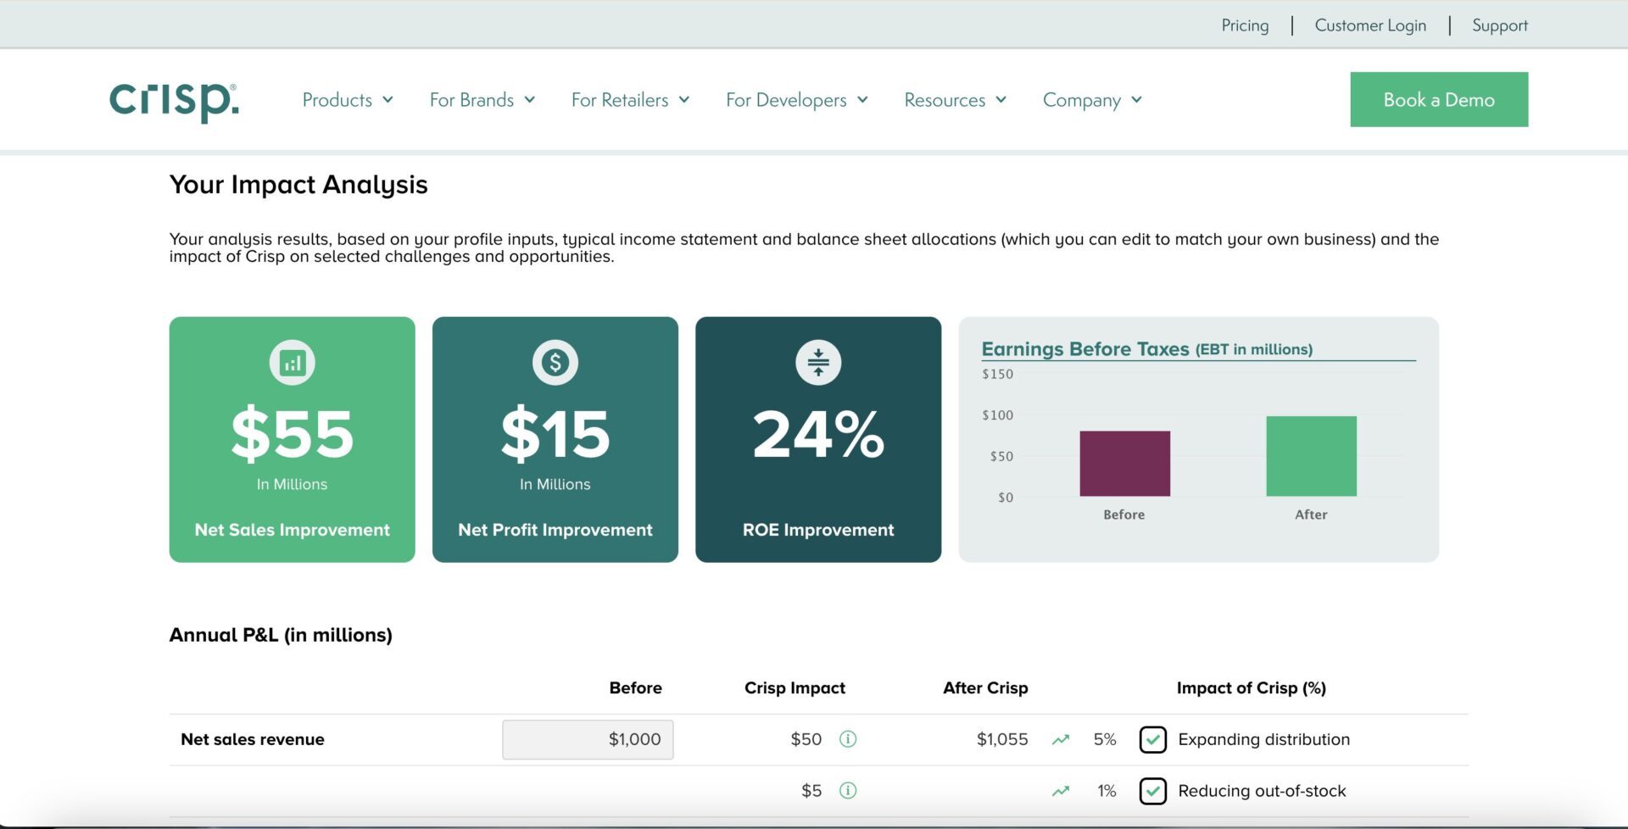Expand the For Developers dropdown menu
The width and height of the screenshot is (1628, 829).
click(x=797, y=100)
